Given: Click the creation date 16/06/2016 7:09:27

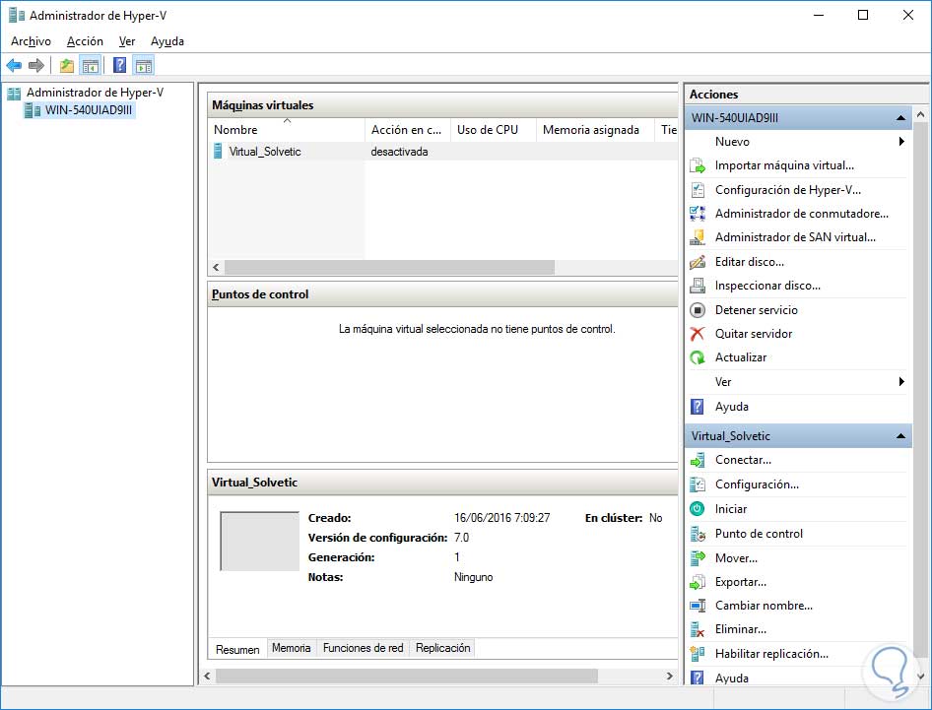Looking at the screenshot, I should 501,518.
